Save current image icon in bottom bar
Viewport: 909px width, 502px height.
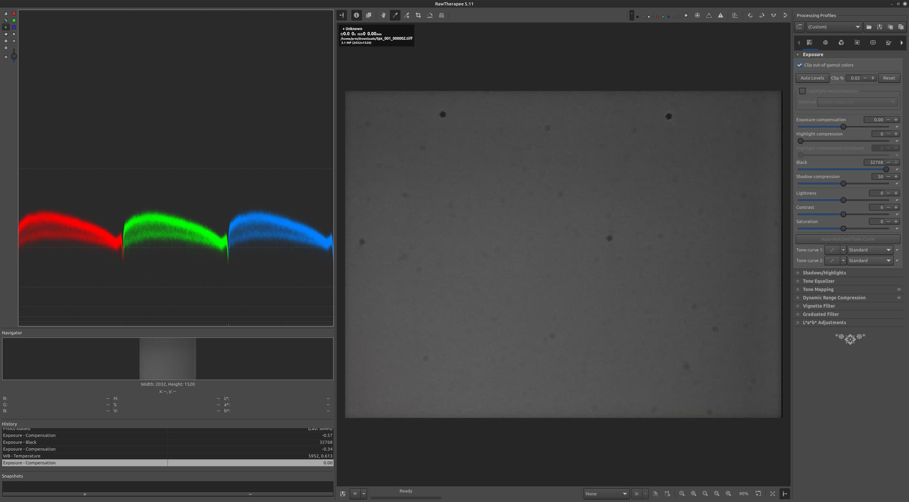(343, 493)
